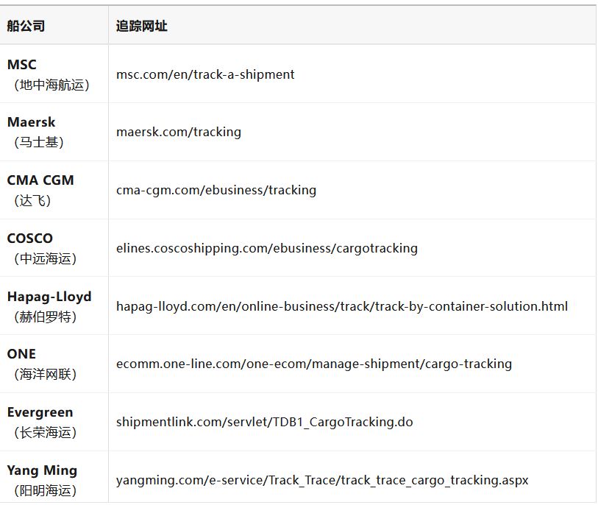Select the Evergreen company name
The width and height of the screenshot is (598, 505).
[40, 412]
